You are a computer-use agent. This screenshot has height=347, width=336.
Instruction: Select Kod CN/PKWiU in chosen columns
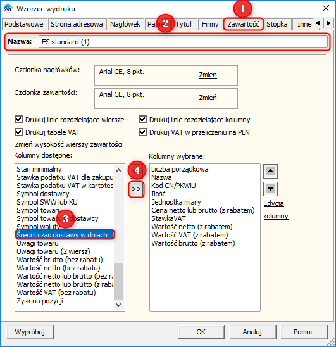click(x=173, y=186)
